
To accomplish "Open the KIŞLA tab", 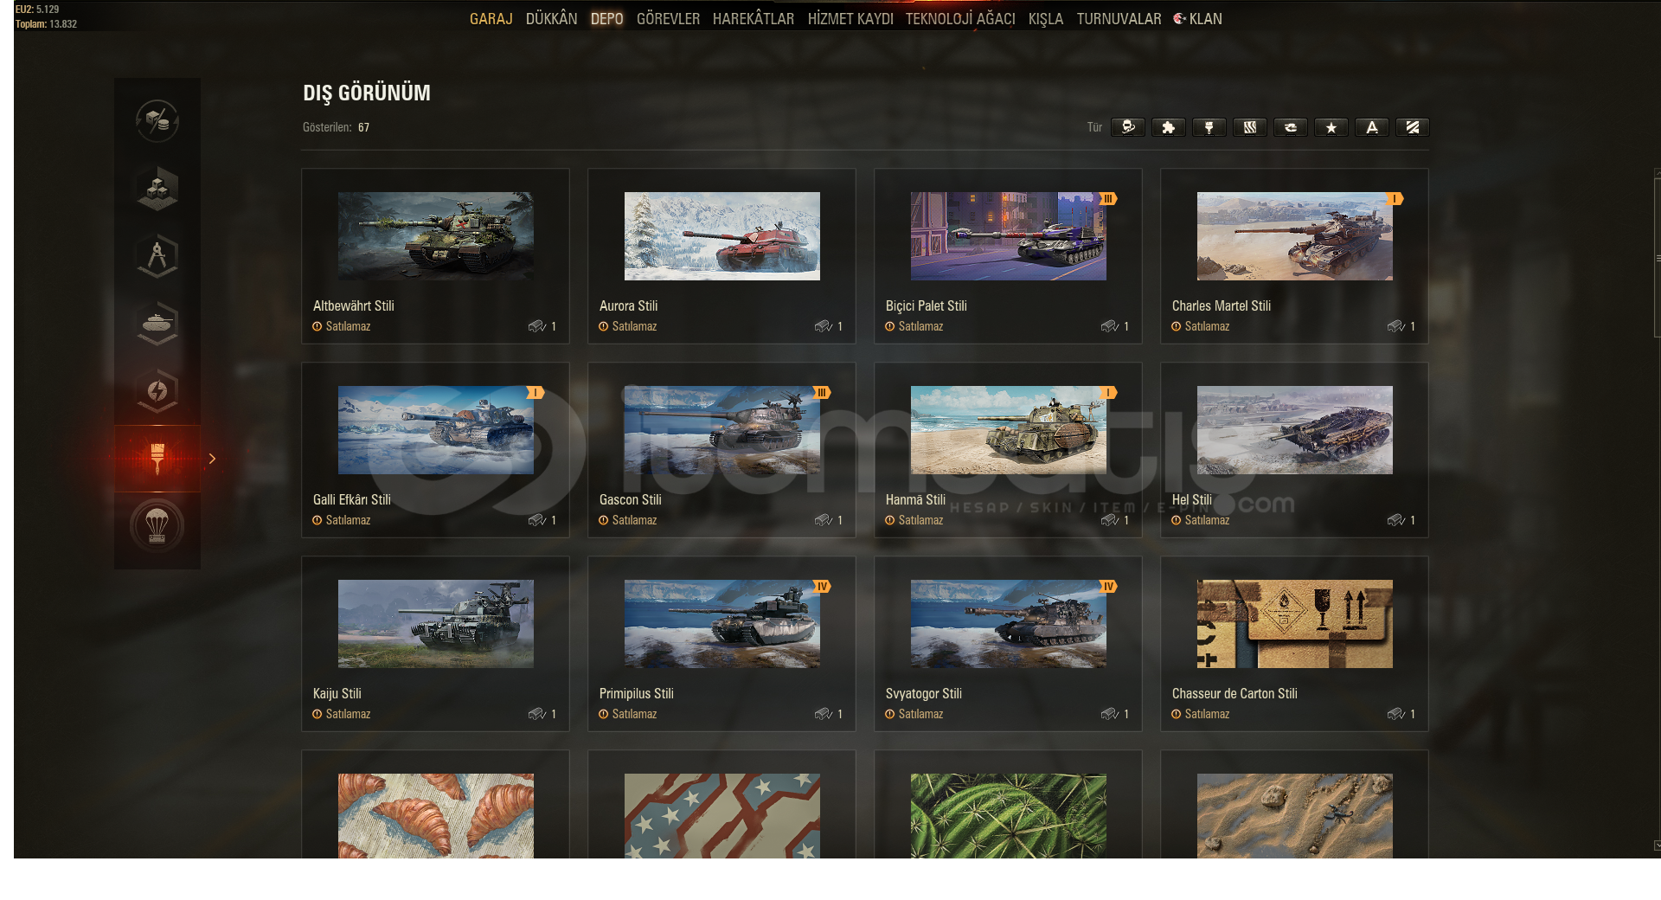I will point(1046,19).
